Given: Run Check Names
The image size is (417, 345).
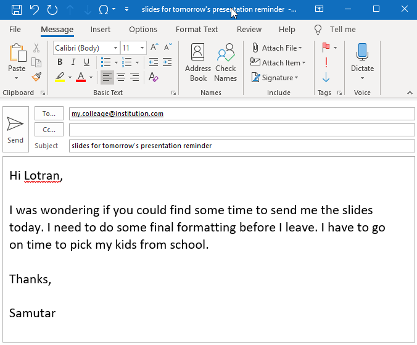Looking at the screenshot, I should (x=226, y=62).
